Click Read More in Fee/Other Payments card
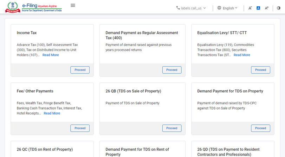 pos(52,113)
